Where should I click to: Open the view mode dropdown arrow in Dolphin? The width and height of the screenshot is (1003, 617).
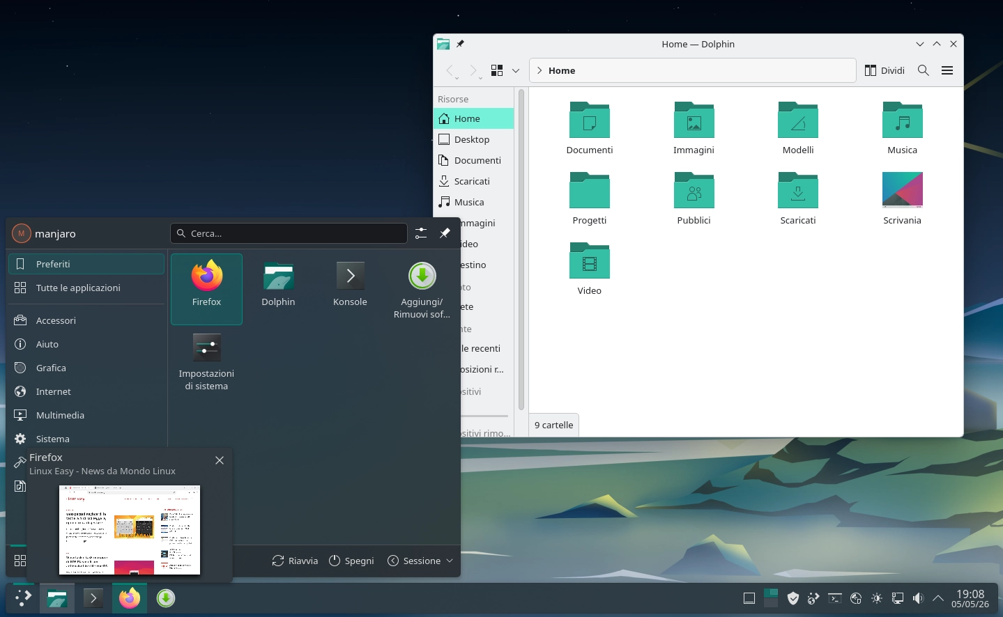(x=516, y=70)
